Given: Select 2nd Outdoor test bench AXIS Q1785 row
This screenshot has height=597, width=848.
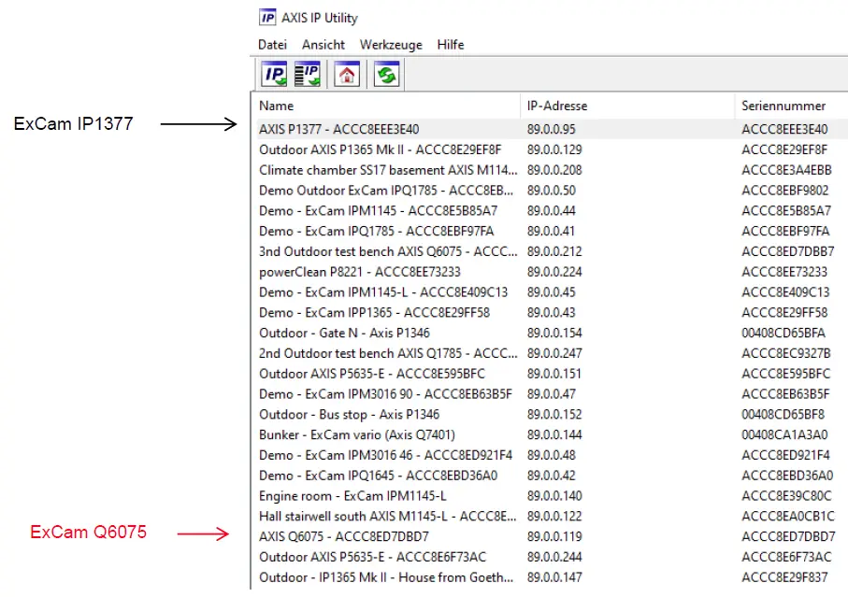Looking at the screenshot, I should click(x=551, y=353).
